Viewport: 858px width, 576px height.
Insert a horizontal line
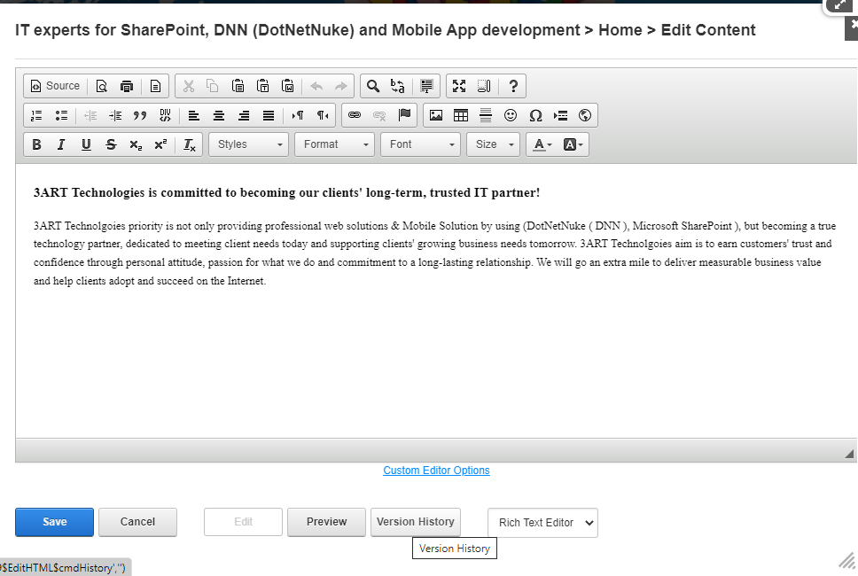pyautogui.click(x=486, y=115)
